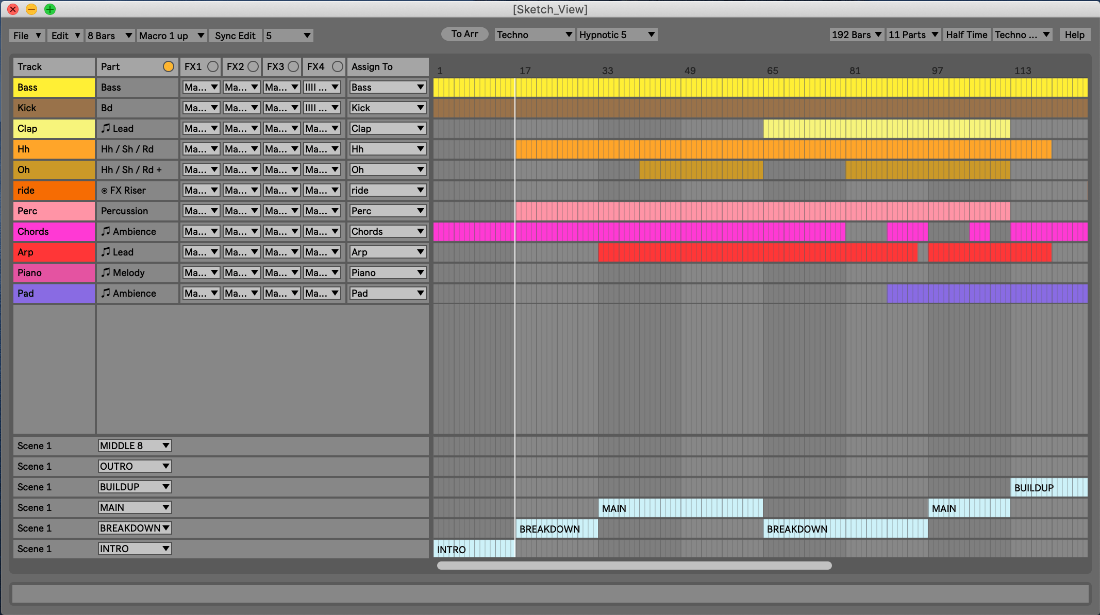Viewport: 1100px width, 615px height.
Task: Click the INTRO block in the scene timeline
Action: 473,549
